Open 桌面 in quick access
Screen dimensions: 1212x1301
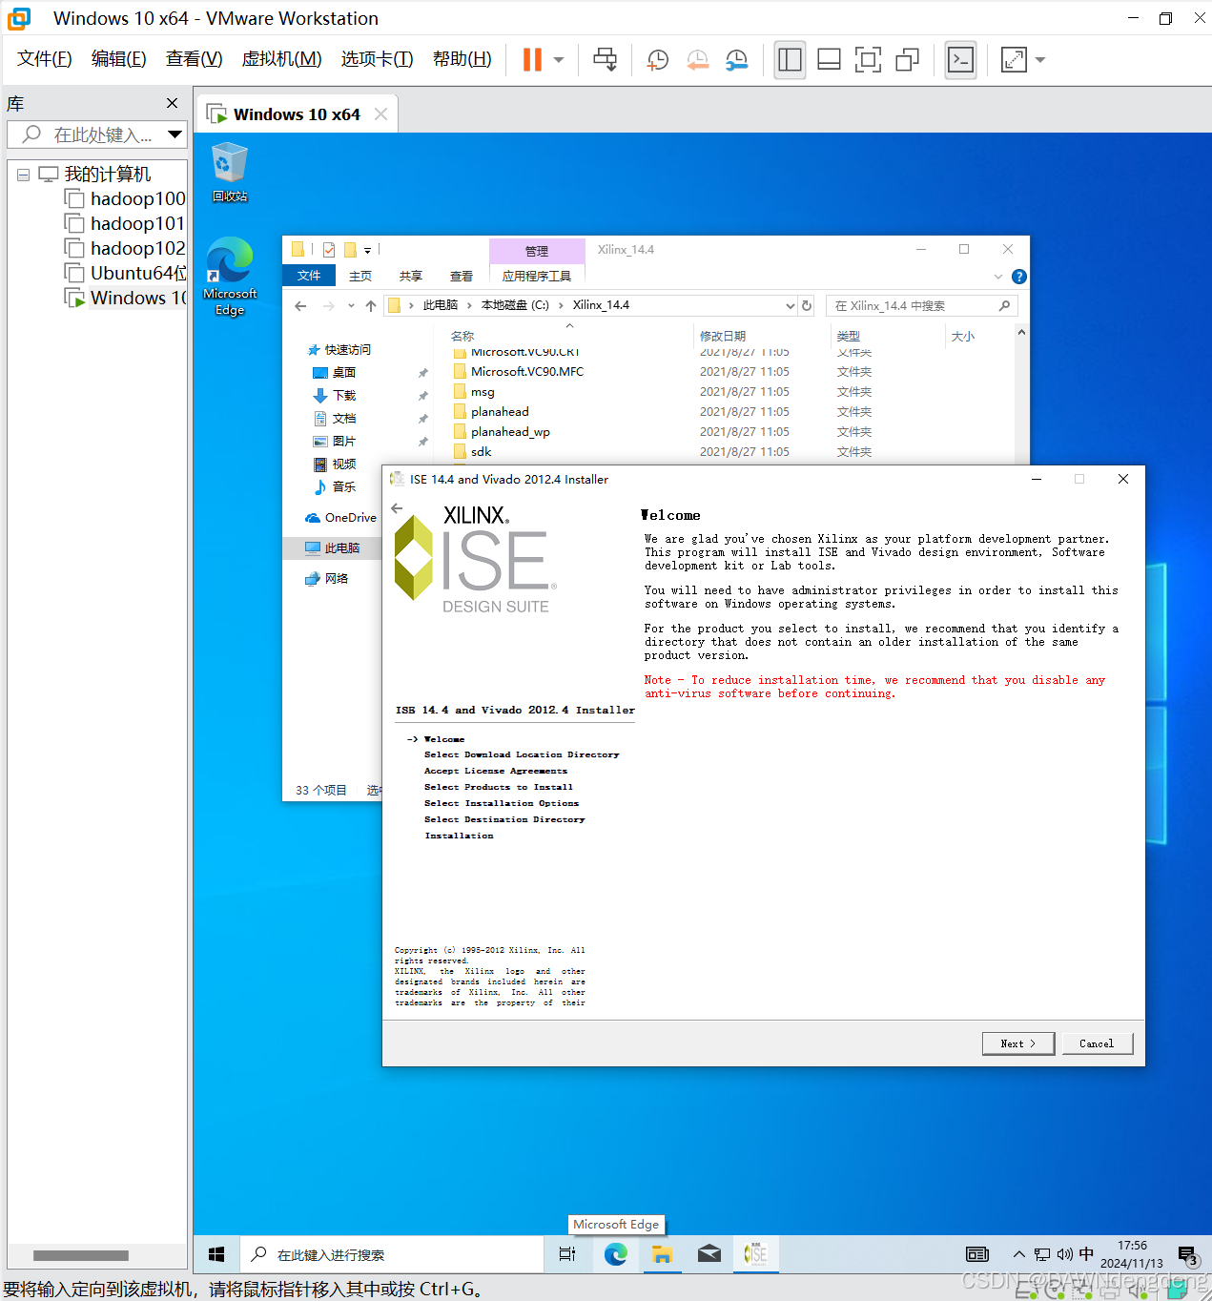point(344,373)
